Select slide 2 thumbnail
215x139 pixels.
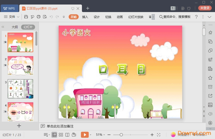(21, 65)
